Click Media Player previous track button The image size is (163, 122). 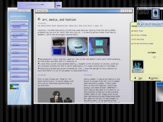pos(149,24)
